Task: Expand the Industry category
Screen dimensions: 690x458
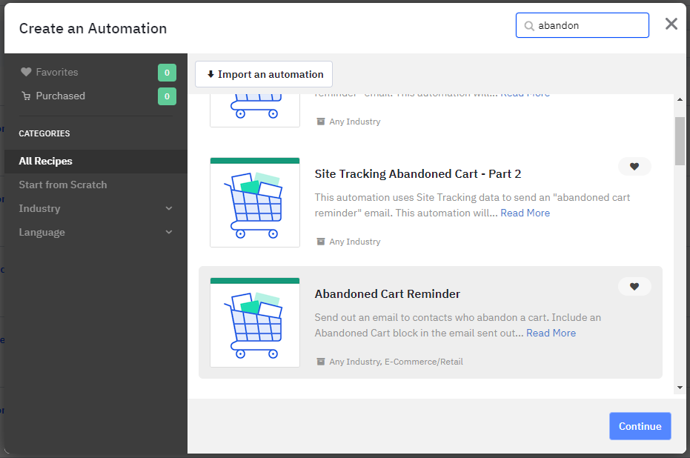Action: [96, 208]
